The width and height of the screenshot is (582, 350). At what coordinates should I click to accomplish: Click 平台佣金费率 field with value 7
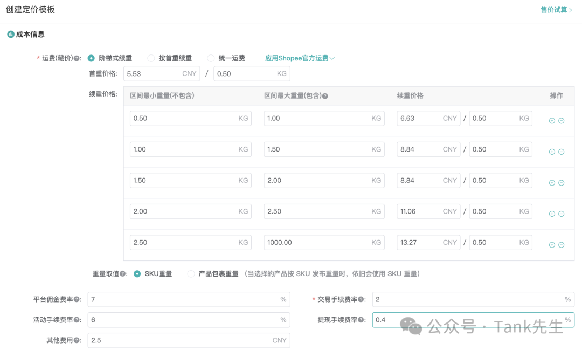(189, 299)
